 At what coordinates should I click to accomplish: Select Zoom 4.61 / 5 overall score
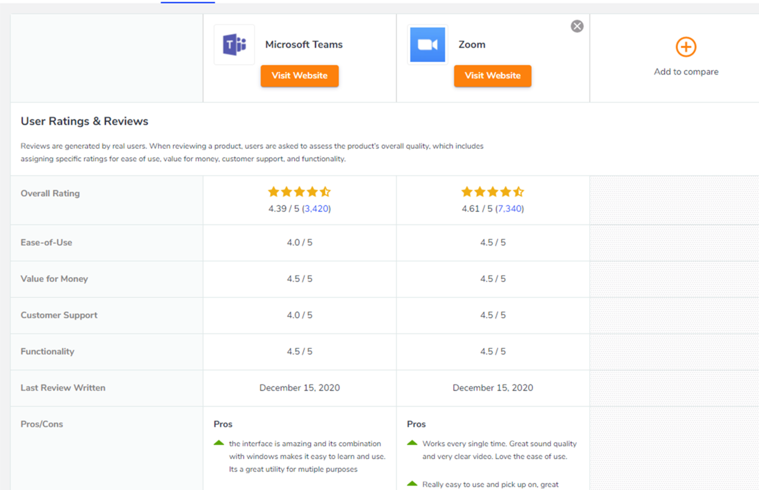pos(478,209)
